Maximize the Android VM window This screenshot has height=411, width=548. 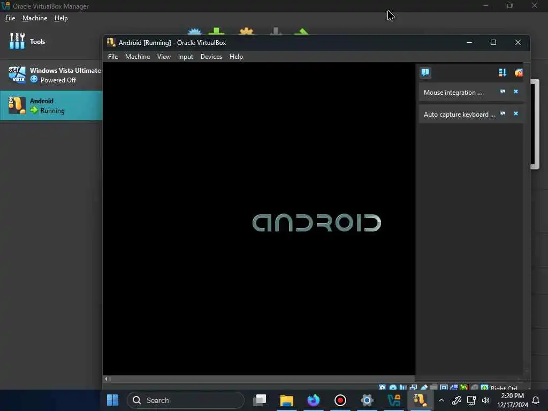click(493, 42)
